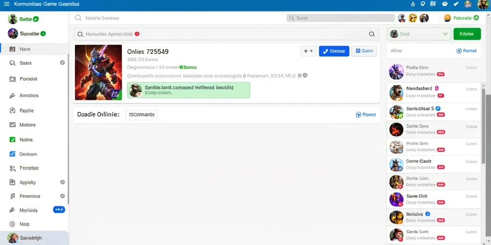Click the Porocint sidebar icon
Viewport: 491px width, 245px height.
12,79
